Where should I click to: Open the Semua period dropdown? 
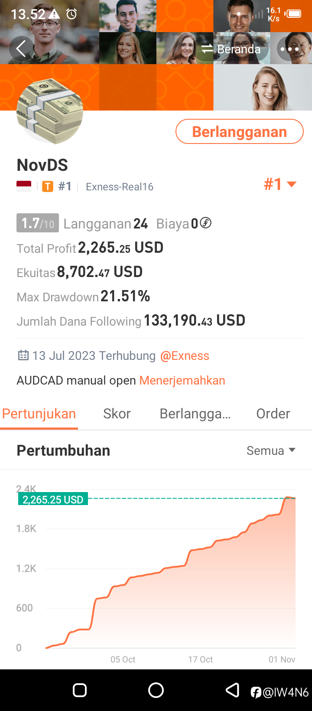click(271, 450)
